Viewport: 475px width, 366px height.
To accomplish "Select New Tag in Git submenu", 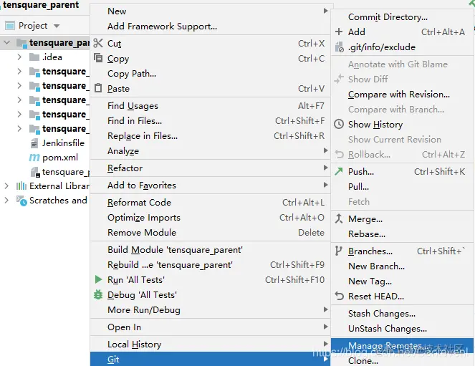I will click(x=403, y=281).
